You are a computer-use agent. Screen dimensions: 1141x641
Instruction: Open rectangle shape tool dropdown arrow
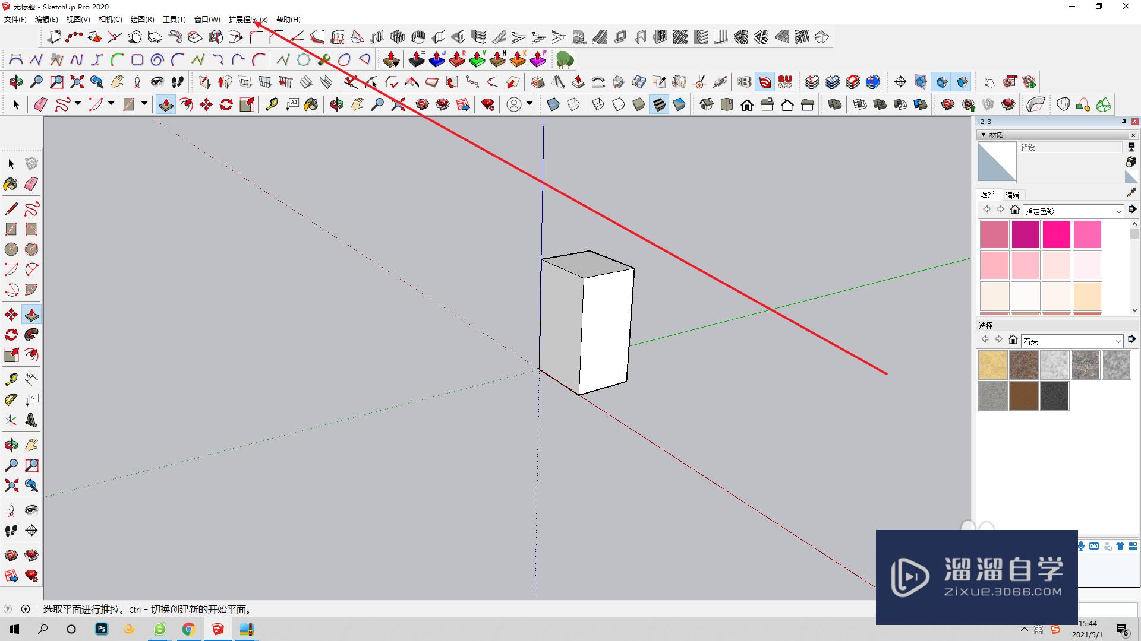(144, 104)
